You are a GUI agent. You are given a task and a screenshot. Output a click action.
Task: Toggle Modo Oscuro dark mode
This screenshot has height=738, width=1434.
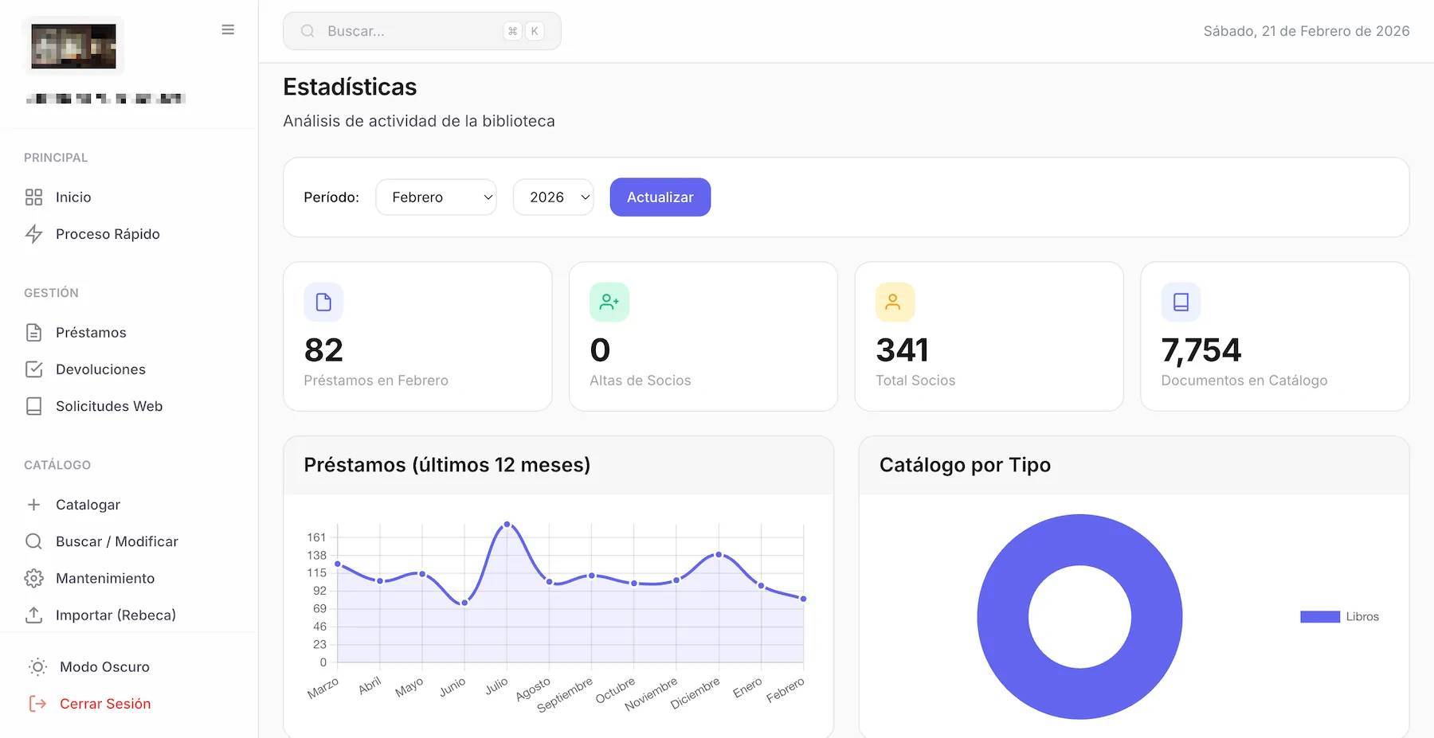coord(104,667)
